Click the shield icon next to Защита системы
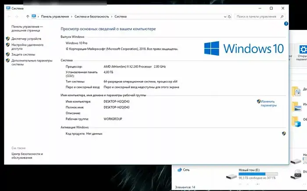This screenshot has width=307, height=191. pos(8,54)
